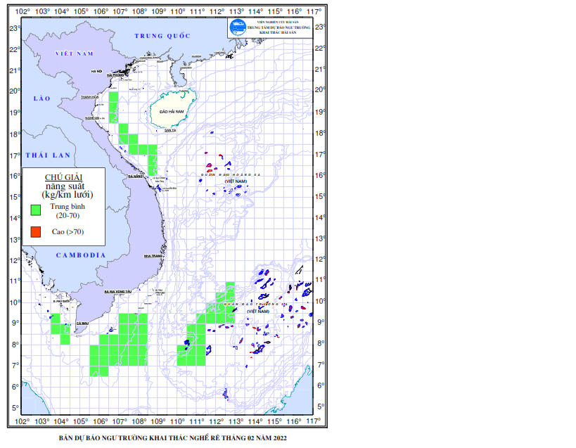Select the green Trung bình legend swatch

pos(36,210)
